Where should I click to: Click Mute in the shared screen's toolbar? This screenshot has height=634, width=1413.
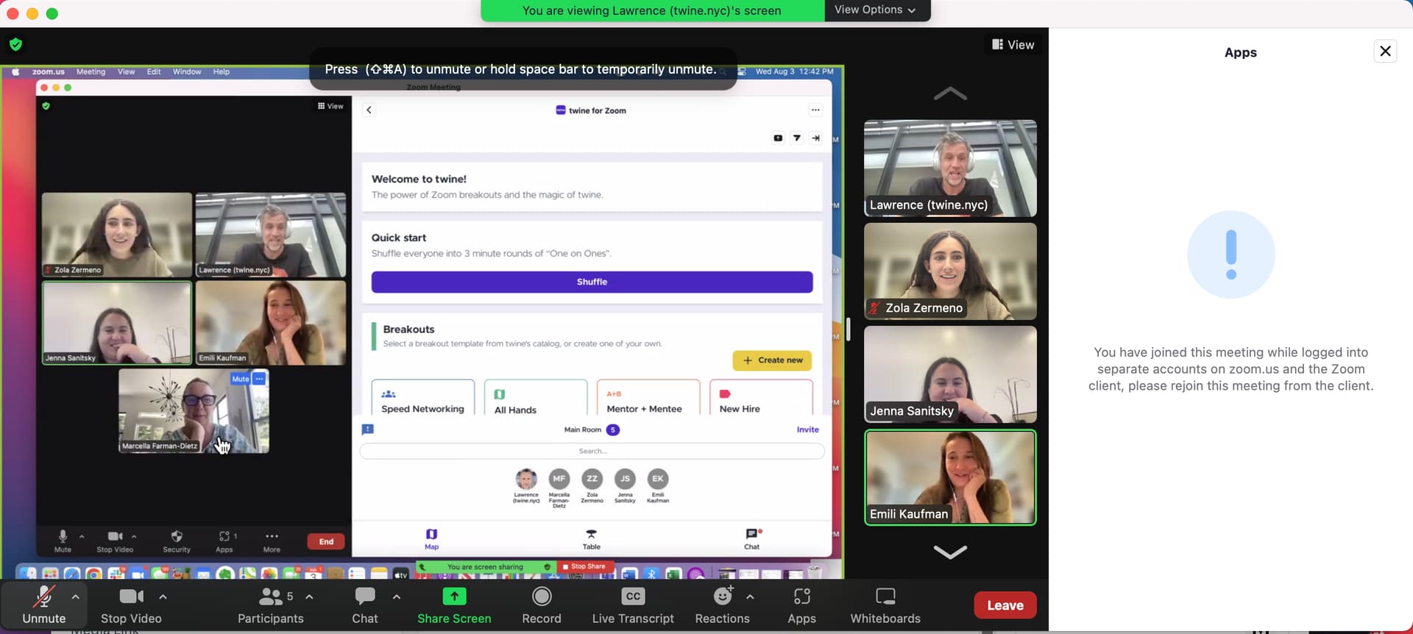pos(63,541)
